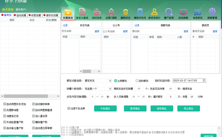222x137 pixels.
Task: Enable the 处理群消息 checkbox
Action: (5, 110)
